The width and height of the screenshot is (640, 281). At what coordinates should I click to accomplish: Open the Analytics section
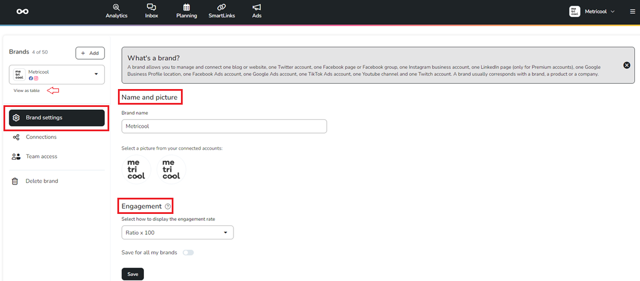click(116, 11)
